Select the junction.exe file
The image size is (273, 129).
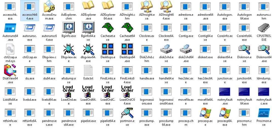click(225, 74)
